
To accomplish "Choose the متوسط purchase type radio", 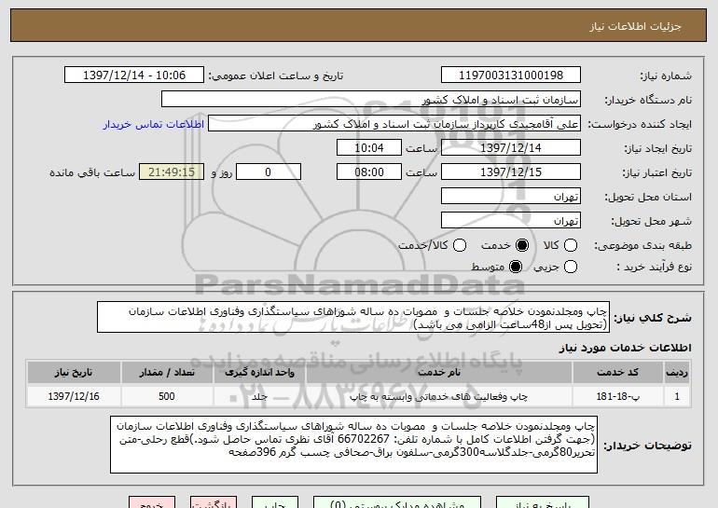I will tap(515, 267).
